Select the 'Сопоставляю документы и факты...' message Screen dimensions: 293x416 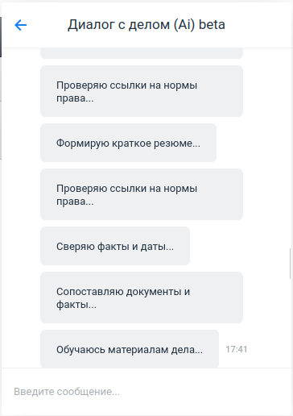coord(142,297)
